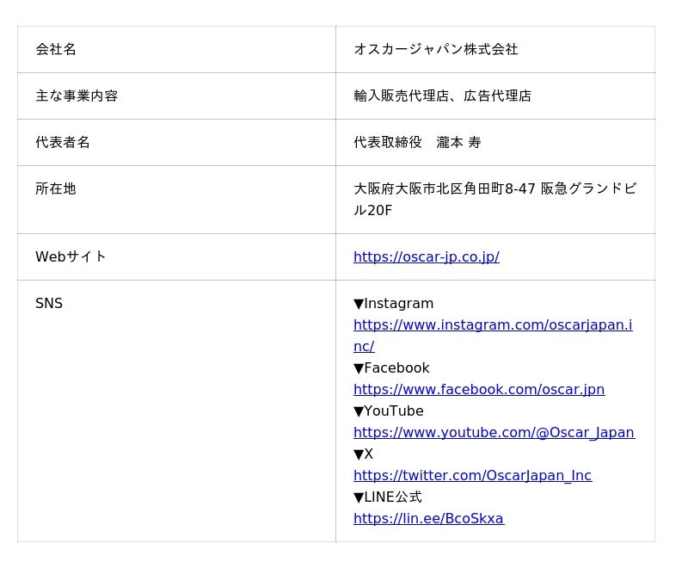The width and height of the screenshot is (688, 568).
Task: Click the ▼Facebook heading text
Action: pyautogui.click(x=391, y=368)
